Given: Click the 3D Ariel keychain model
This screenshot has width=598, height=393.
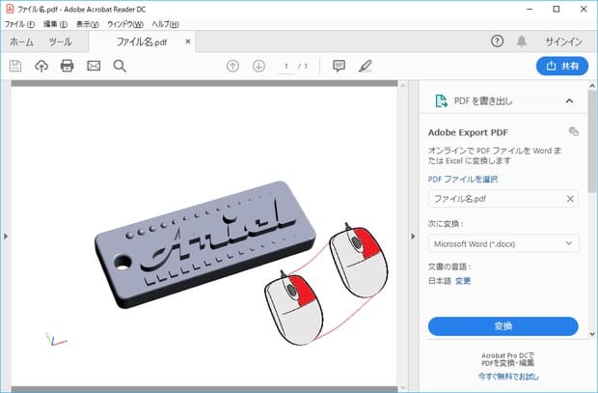Looking at the screenshot, I should [x=205, y=244].
